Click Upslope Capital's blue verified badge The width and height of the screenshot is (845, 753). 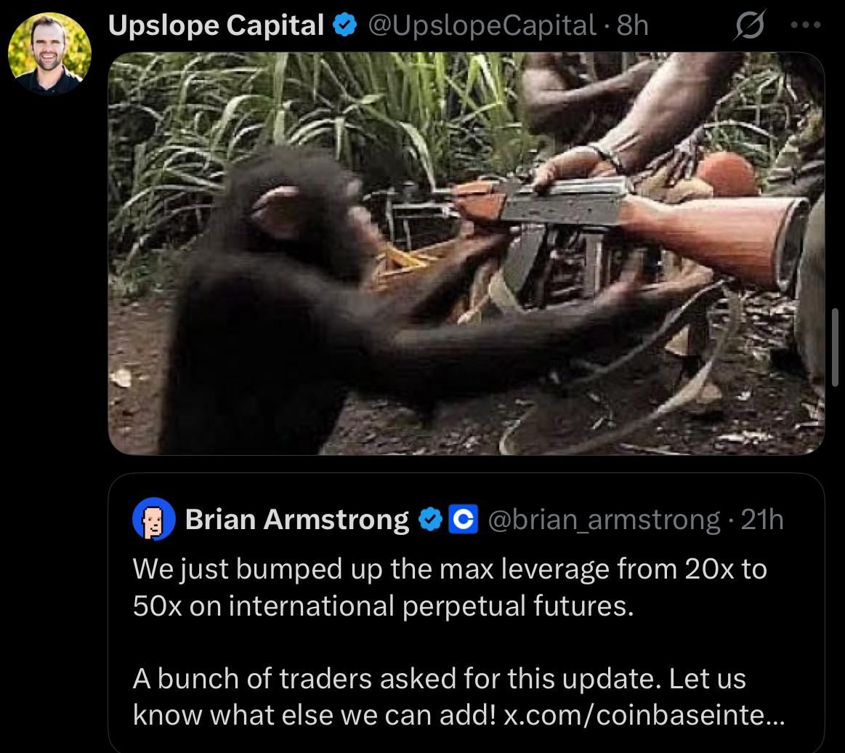tap(345, 25)
